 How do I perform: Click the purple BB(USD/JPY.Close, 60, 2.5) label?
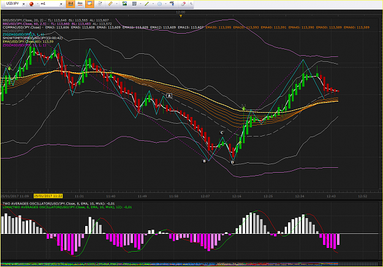click(25, 24)
